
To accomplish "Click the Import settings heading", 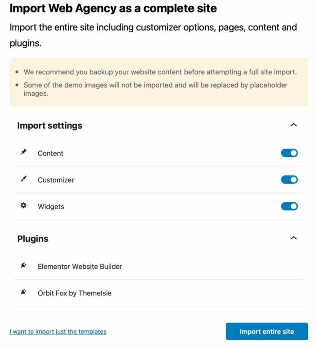I will (49, 126).
